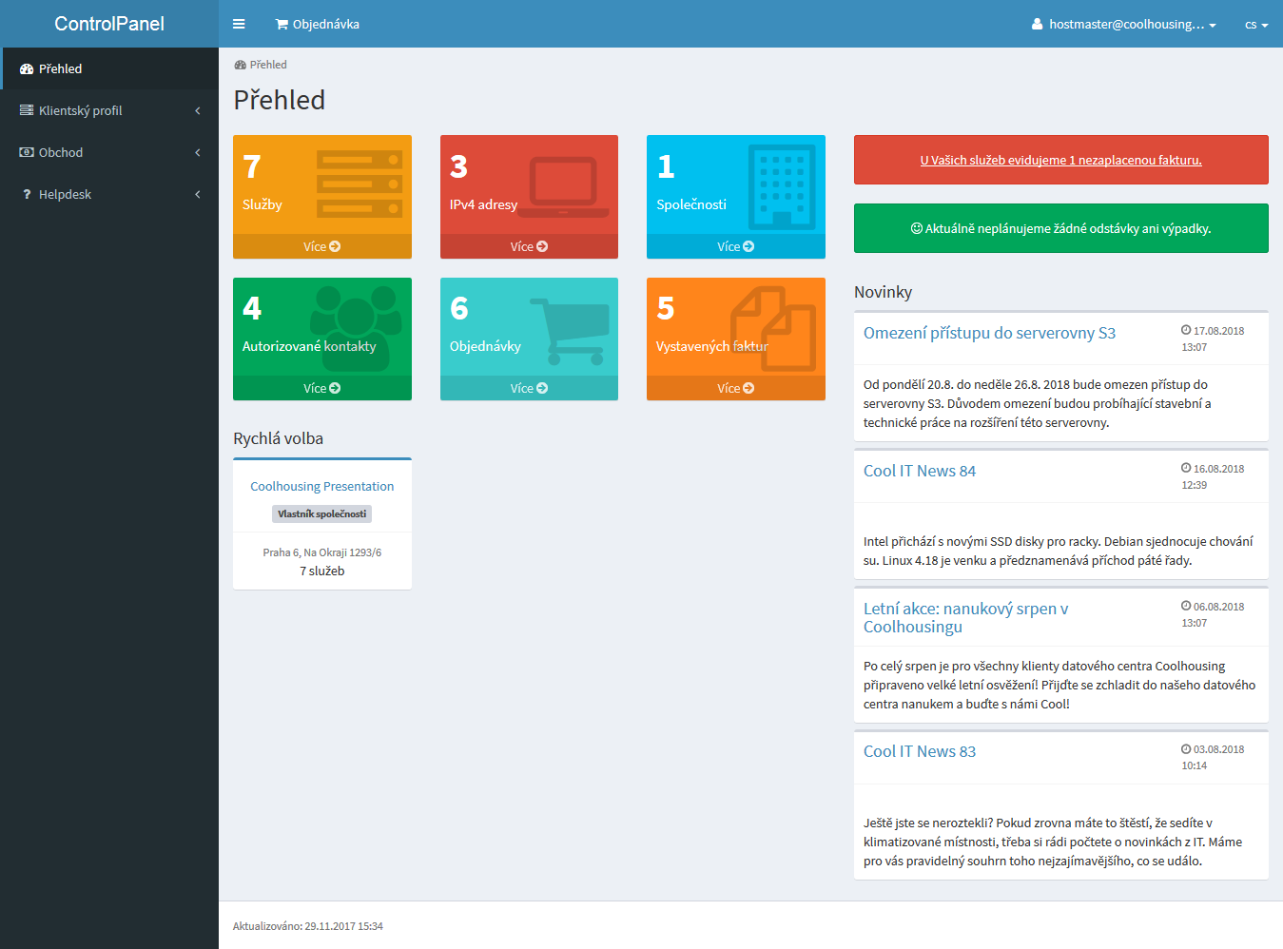Open Objednávka shopping cart link
Image resolution: width=1283 pixels, height=949 pixels.
click(318, 24)
